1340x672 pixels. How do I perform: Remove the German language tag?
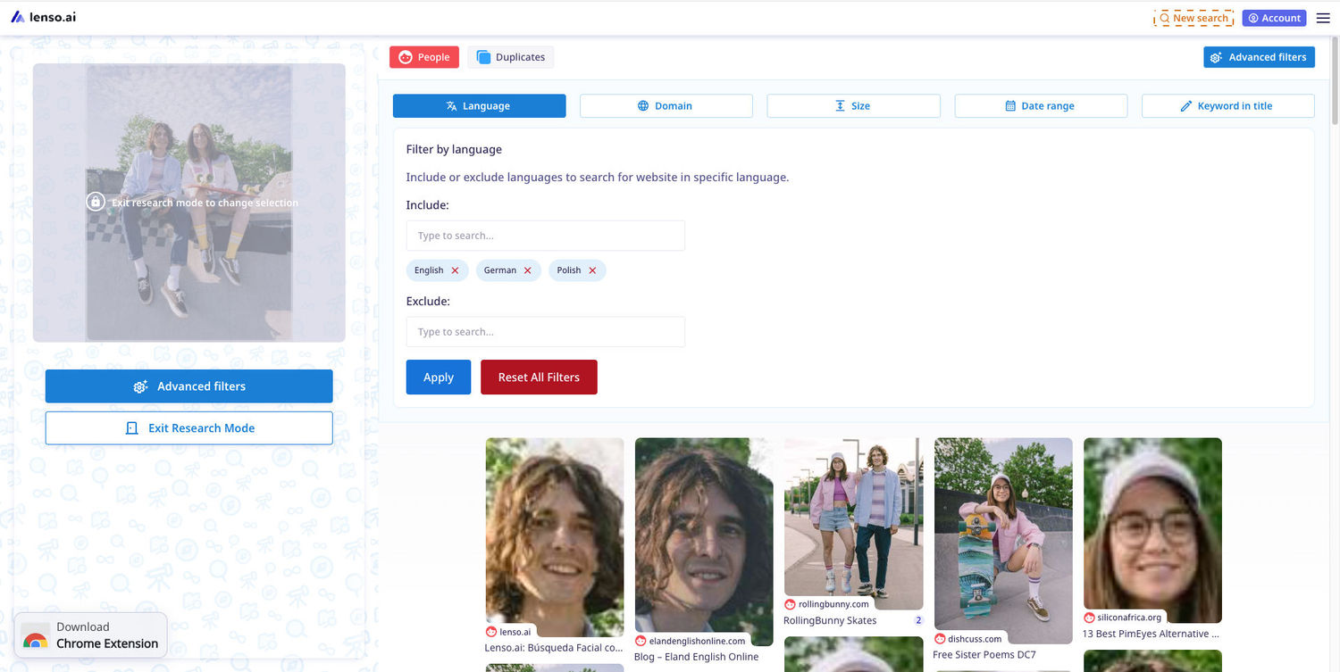(527, 270)
